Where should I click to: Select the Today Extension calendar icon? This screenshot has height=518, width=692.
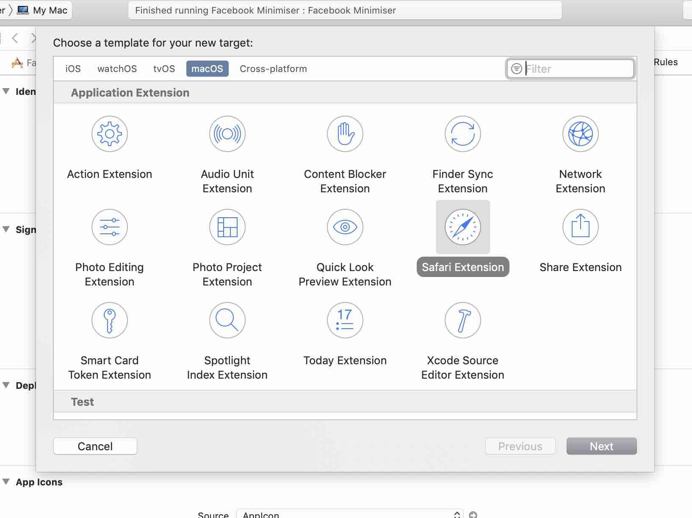[x=345, y=320]
